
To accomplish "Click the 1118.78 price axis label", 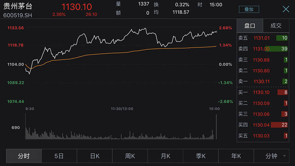I will [16, 45].
